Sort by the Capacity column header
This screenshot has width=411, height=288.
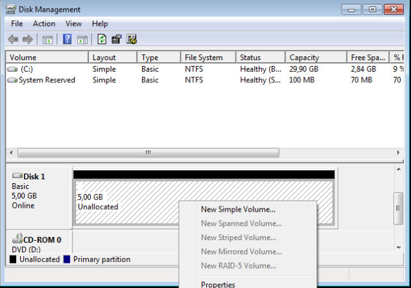[303, 58]
